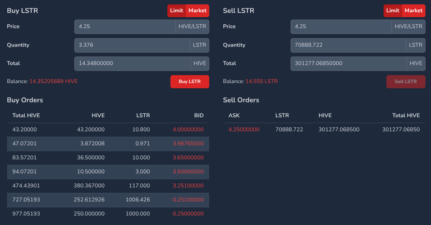Click the Sell LSTR button
This screenshot has width=431, height=225.
(406, 82)
